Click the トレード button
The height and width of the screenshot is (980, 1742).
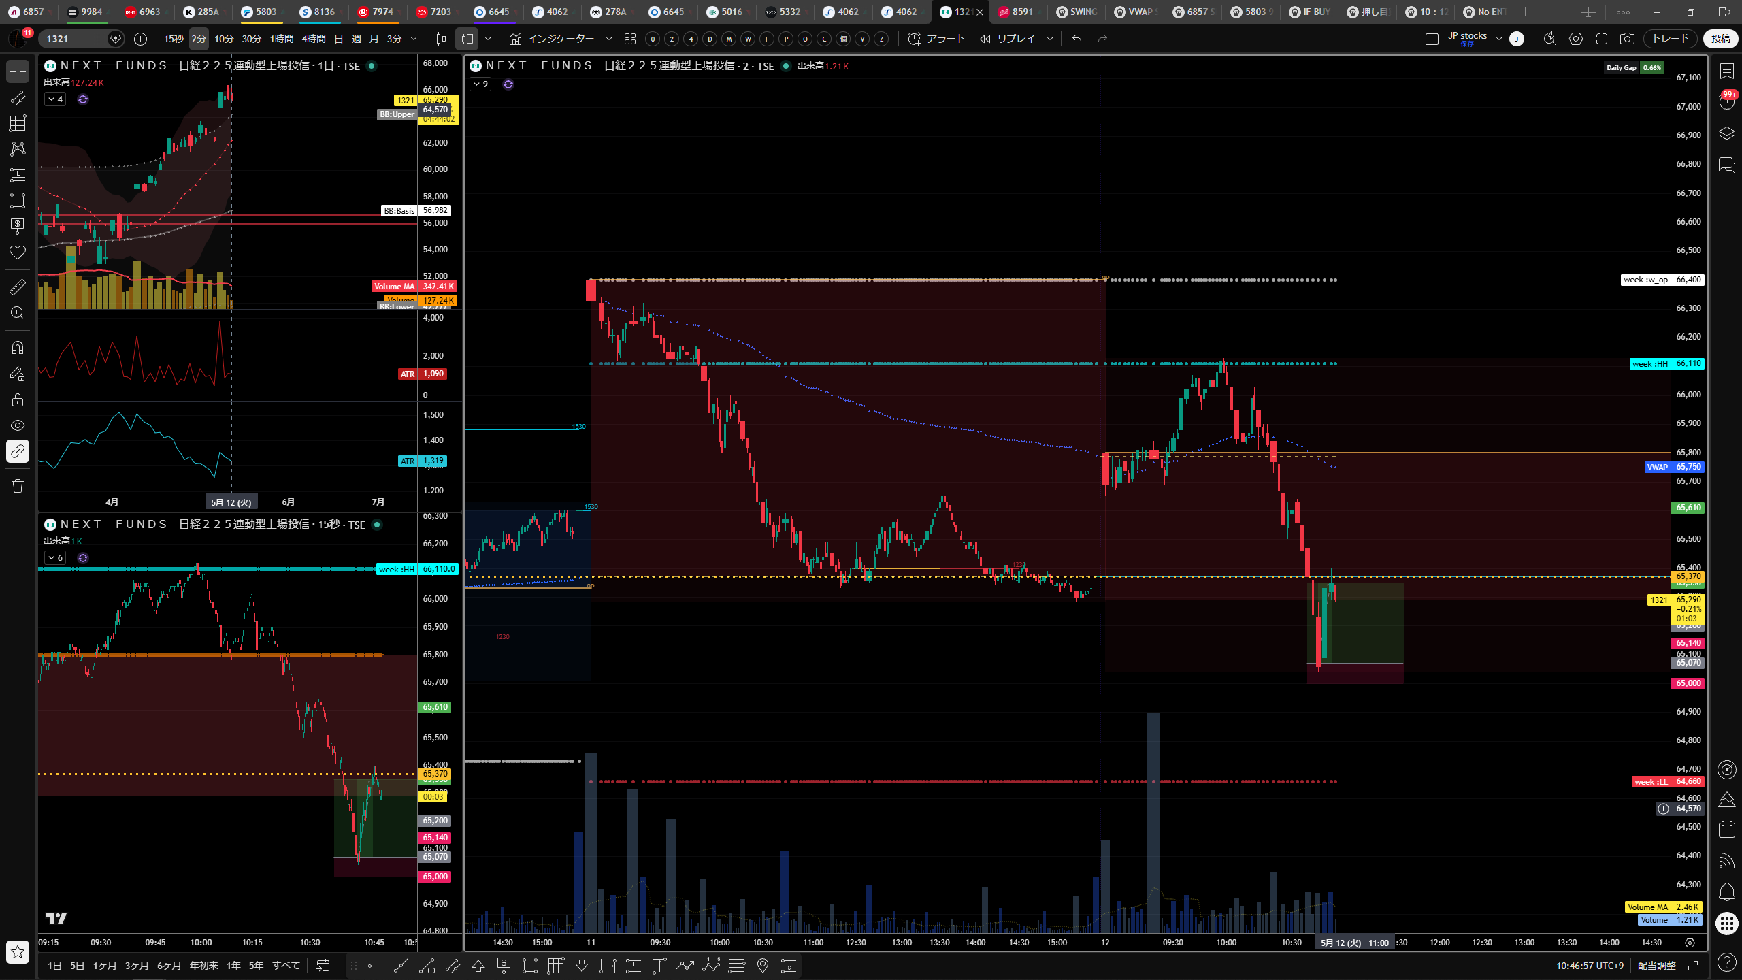click(1671, 39)
